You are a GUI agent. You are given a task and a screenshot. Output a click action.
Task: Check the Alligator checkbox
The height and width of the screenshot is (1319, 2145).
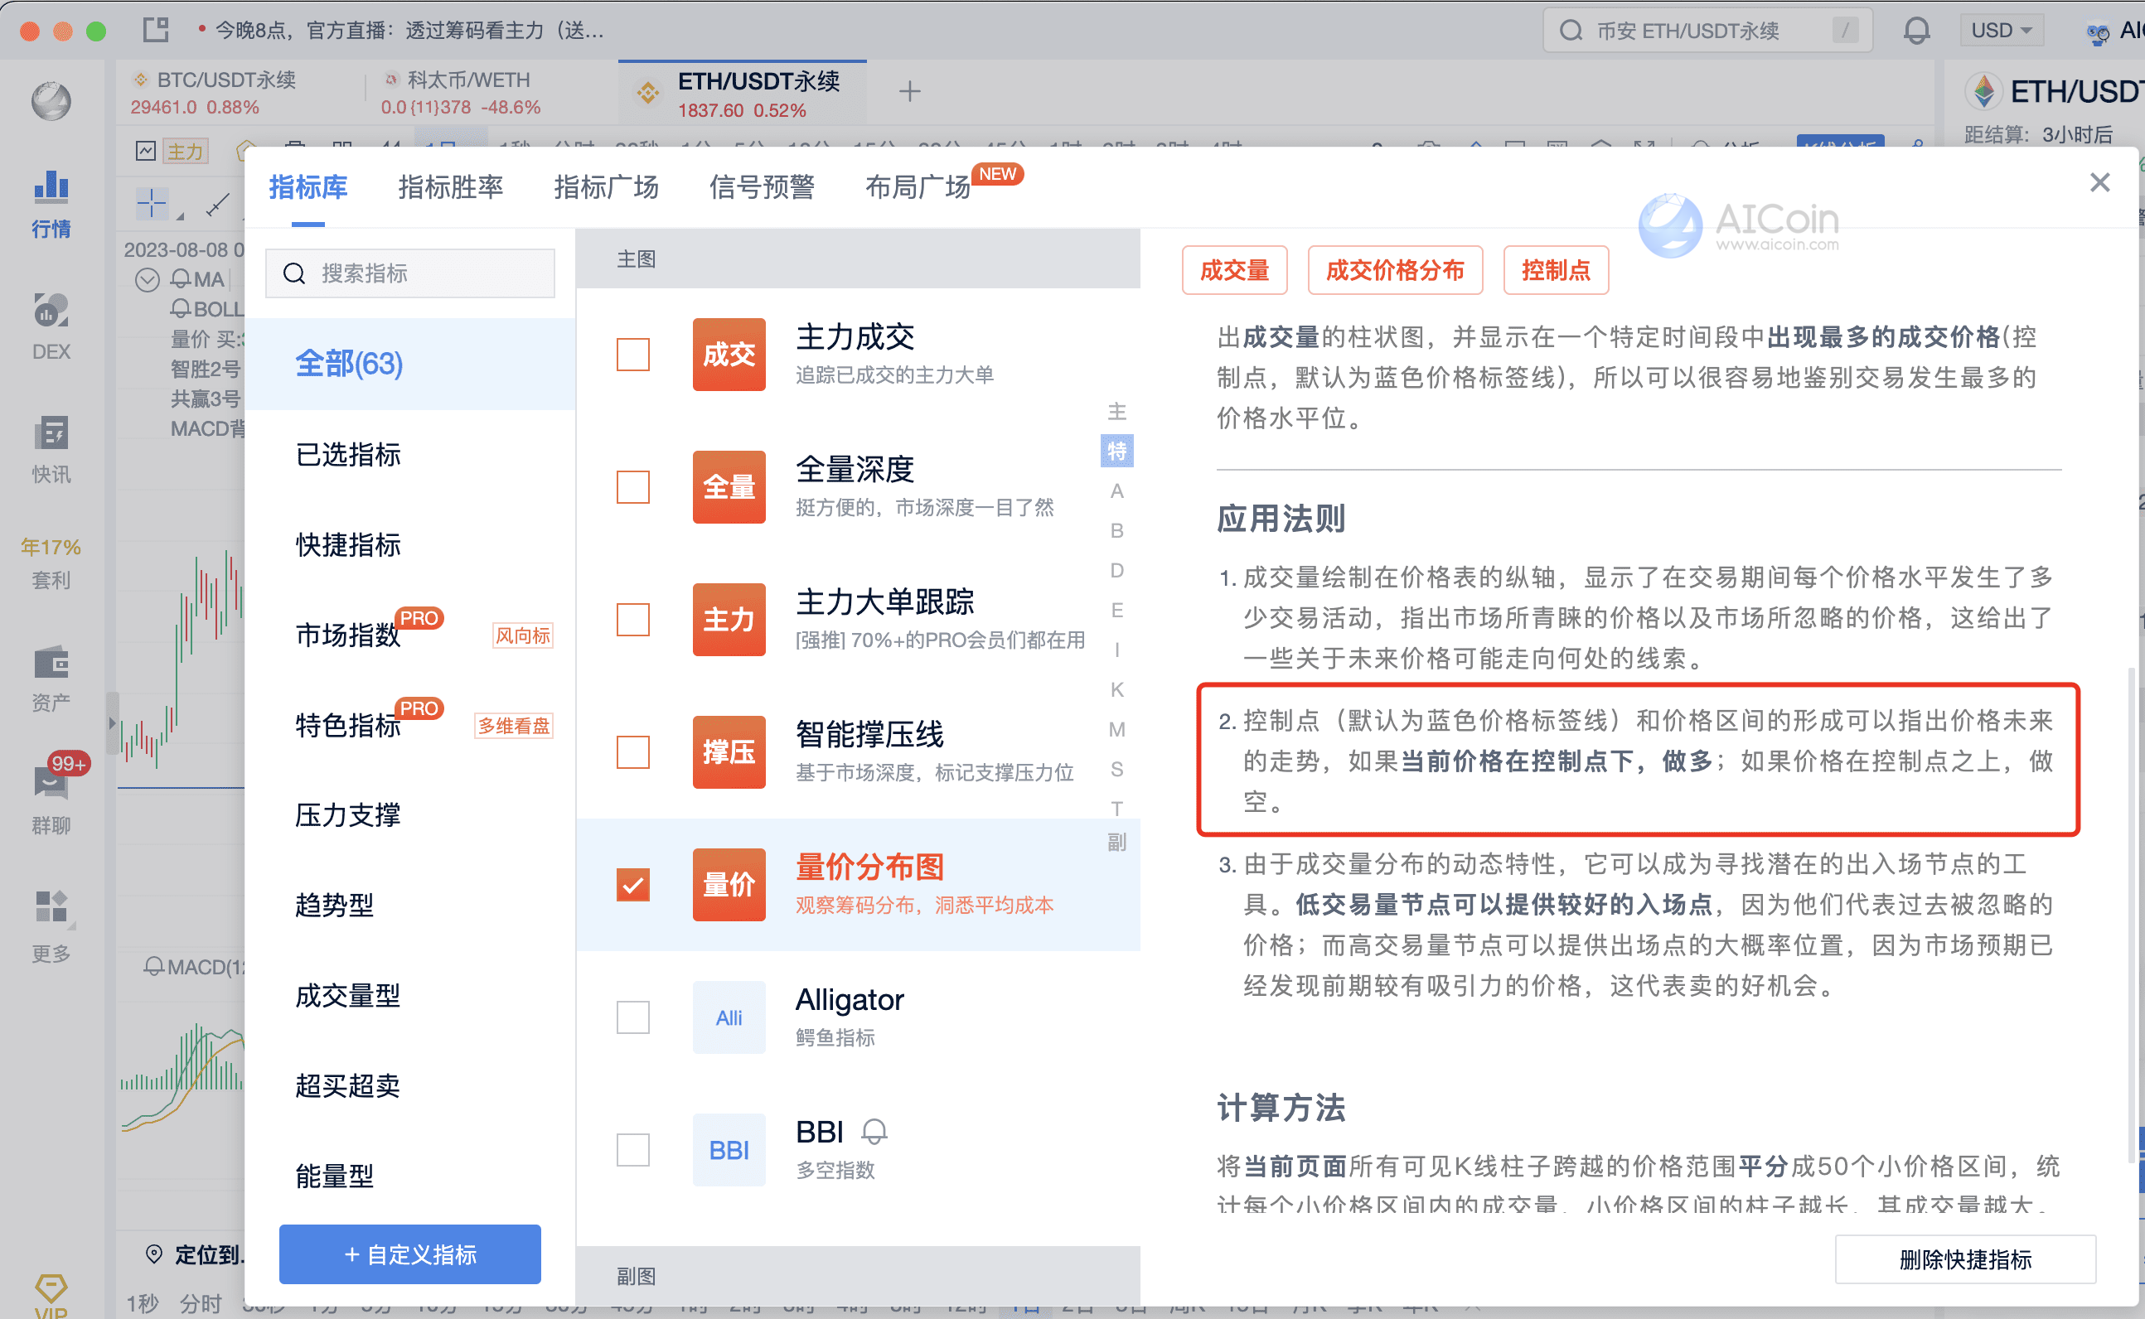[x=632, y=1017]
